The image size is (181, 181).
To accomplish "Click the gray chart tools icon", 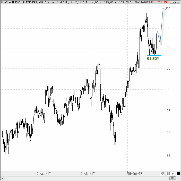I will (x=162, y=174).
